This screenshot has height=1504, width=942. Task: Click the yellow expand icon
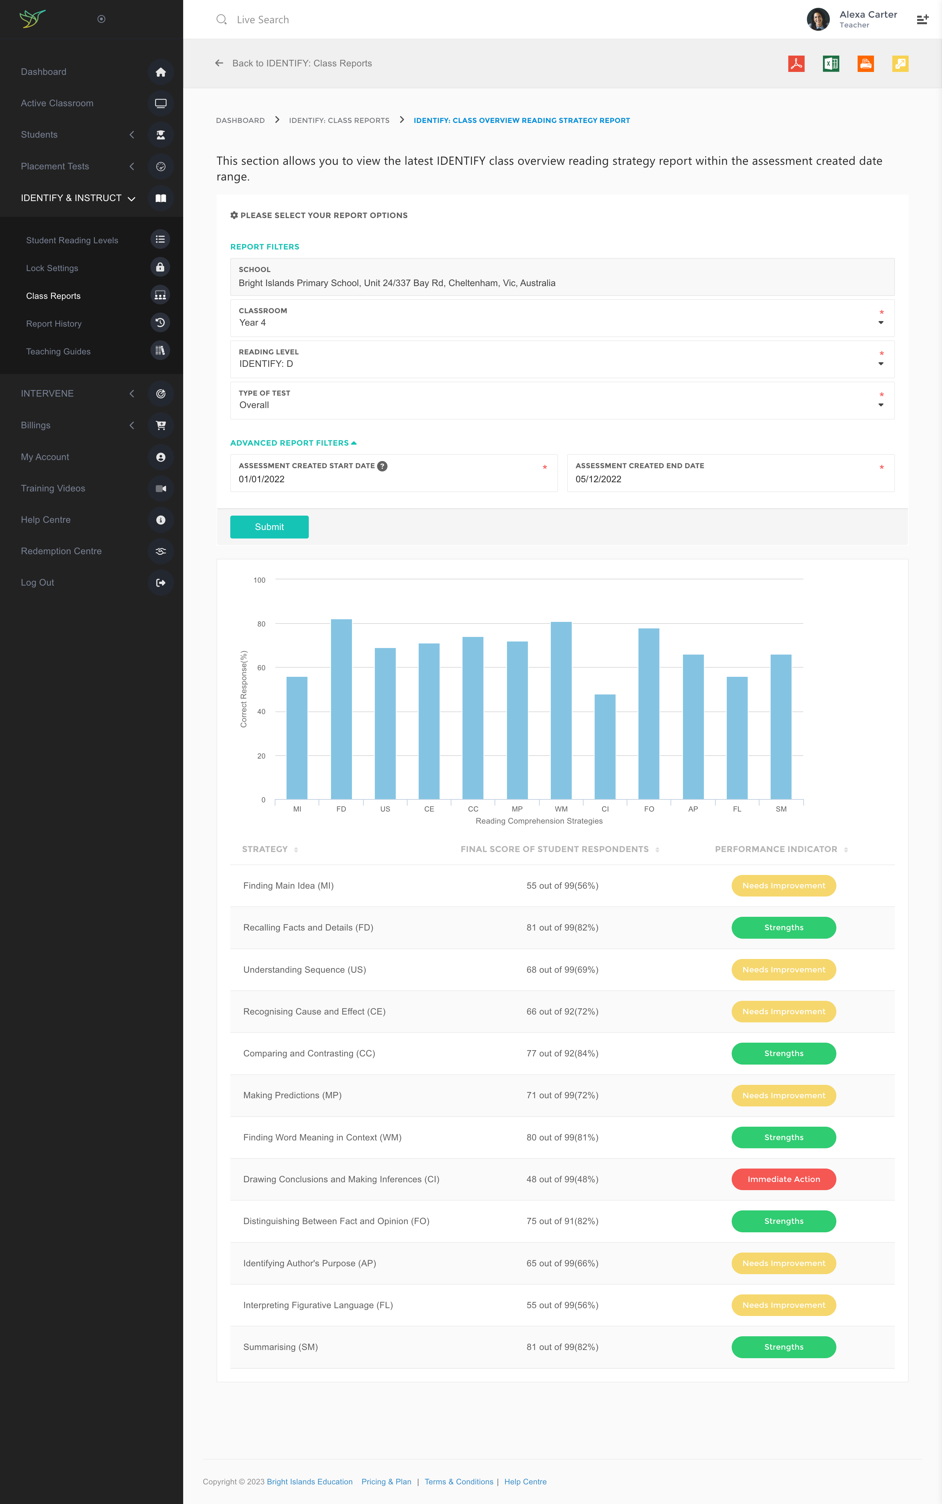[x=899, y=63]
